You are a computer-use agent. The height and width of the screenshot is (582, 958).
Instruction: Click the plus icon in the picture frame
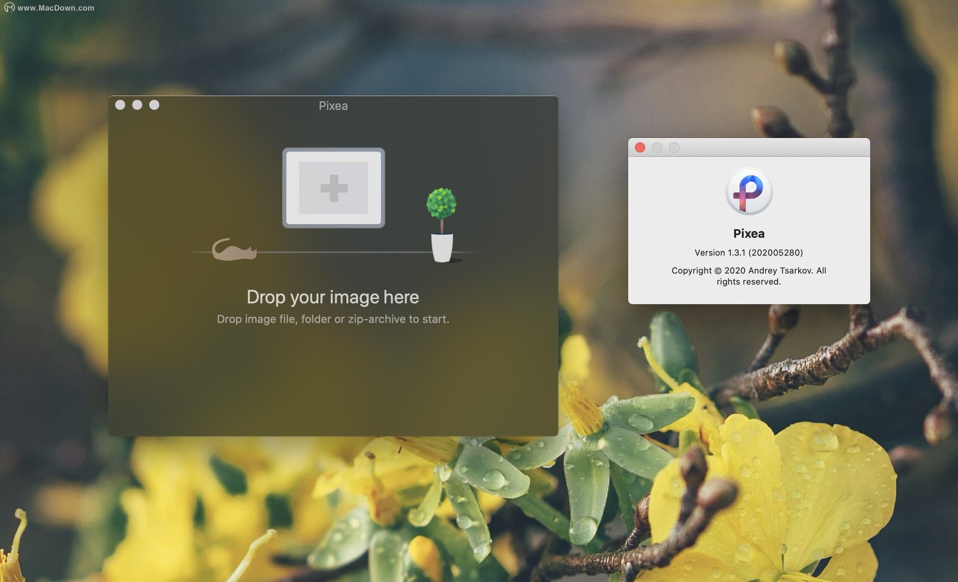point(334,188)
